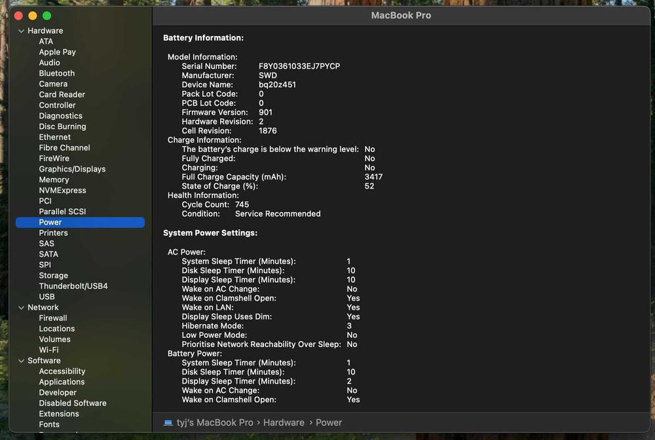Select ATA in the sidebar
The width and height of the screenshot is (655, 440).
coord(46,41)
